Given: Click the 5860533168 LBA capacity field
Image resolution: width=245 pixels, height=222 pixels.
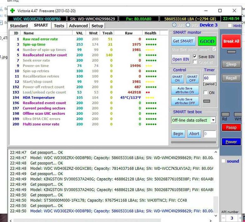Looking at the screenshot, I should (190, 19).
